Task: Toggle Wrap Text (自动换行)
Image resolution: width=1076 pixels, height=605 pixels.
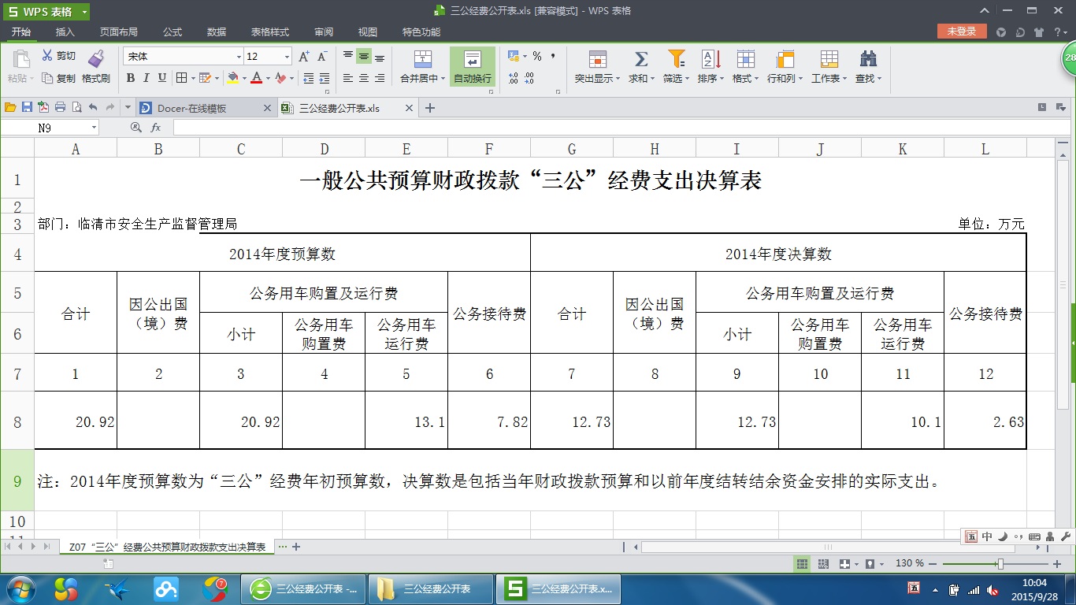Action: [x=473, y=67]
